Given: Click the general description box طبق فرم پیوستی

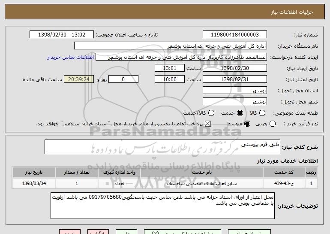Looking at the screenshot, I should pyautogui.click(x=162, y=147).
